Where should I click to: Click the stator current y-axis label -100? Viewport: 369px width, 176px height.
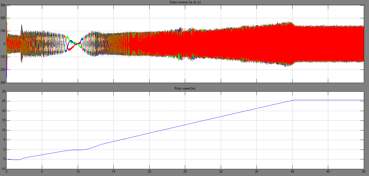tap(3, 57)
